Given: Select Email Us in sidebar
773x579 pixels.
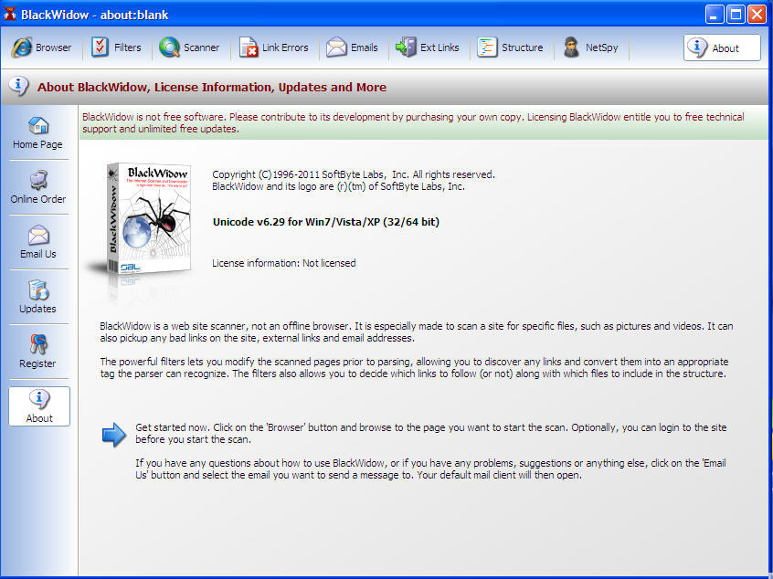Looking at the screenshot, I should click(x=38, y=242).
